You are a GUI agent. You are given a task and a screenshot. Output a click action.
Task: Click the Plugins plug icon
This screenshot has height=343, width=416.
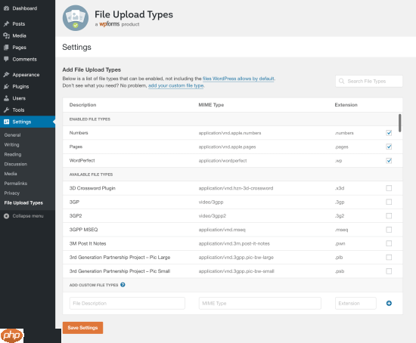click(x=6, y=86)
